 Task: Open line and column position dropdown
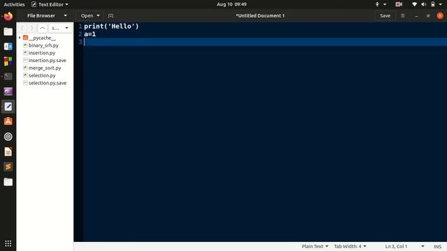tap(423, 246)
